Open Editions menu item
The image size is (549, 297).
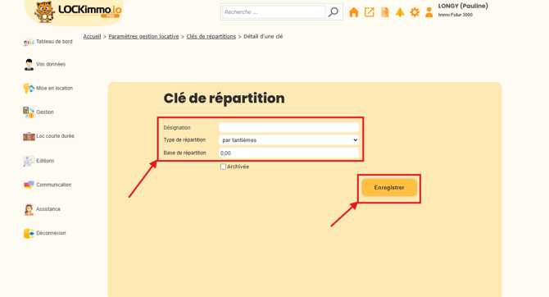45,161
